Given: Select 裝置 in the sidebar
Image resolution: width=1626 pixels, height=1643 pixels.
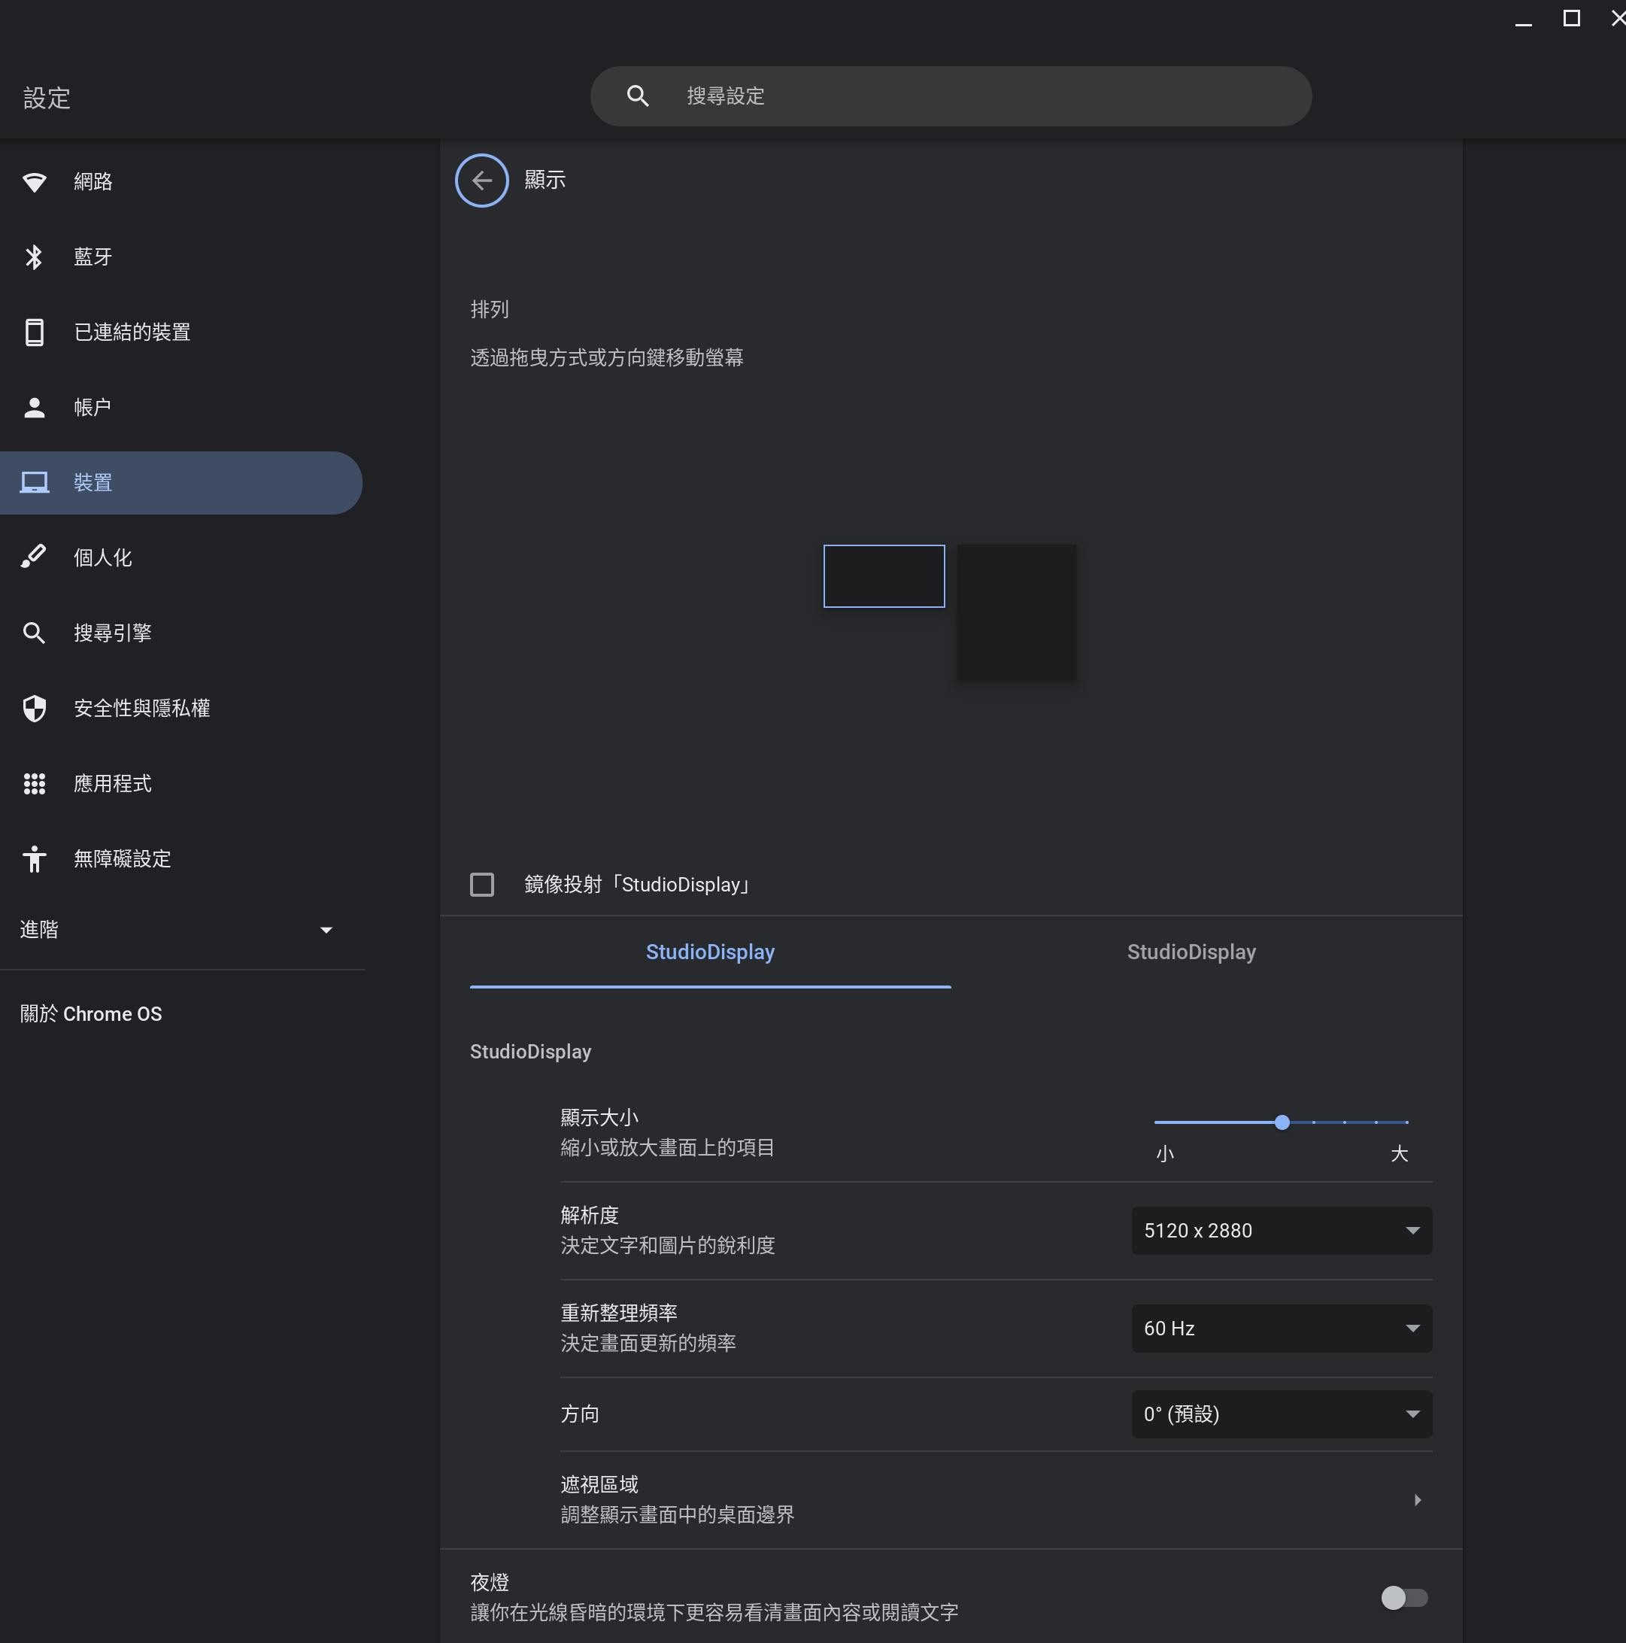Looking at the screenshot, I should click(x=182, y=483).
